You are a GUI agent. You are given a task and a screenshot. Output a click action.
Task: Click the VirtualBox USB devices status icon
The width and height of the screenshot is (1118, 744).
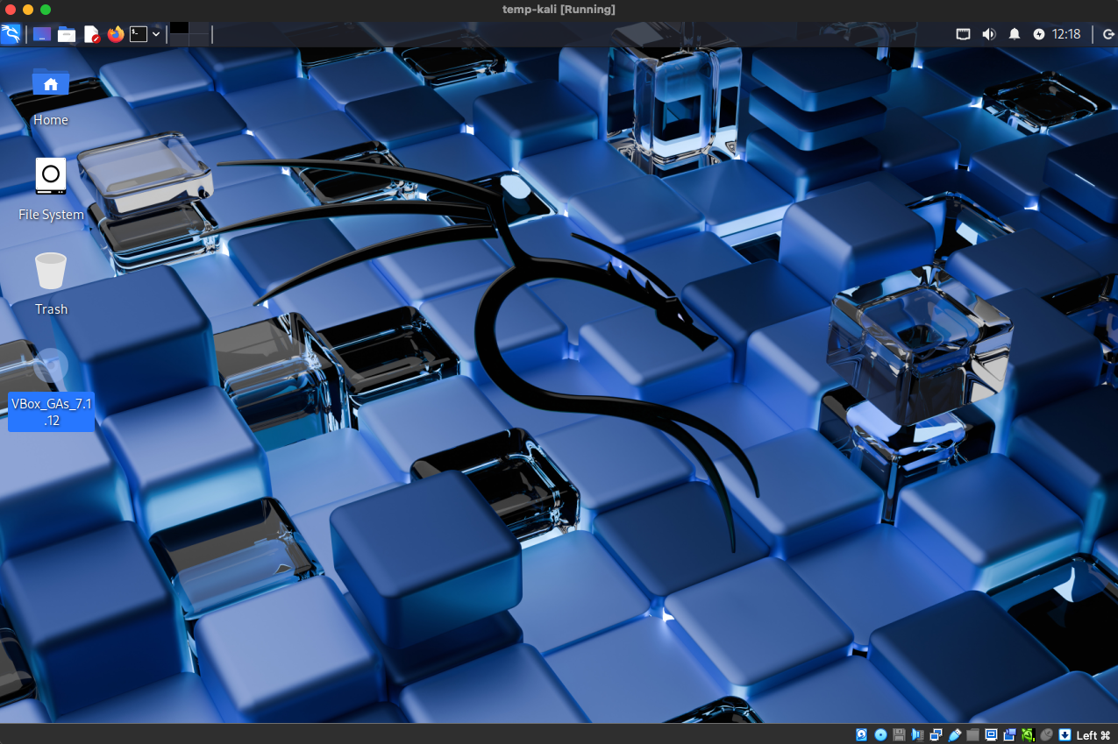956,733
